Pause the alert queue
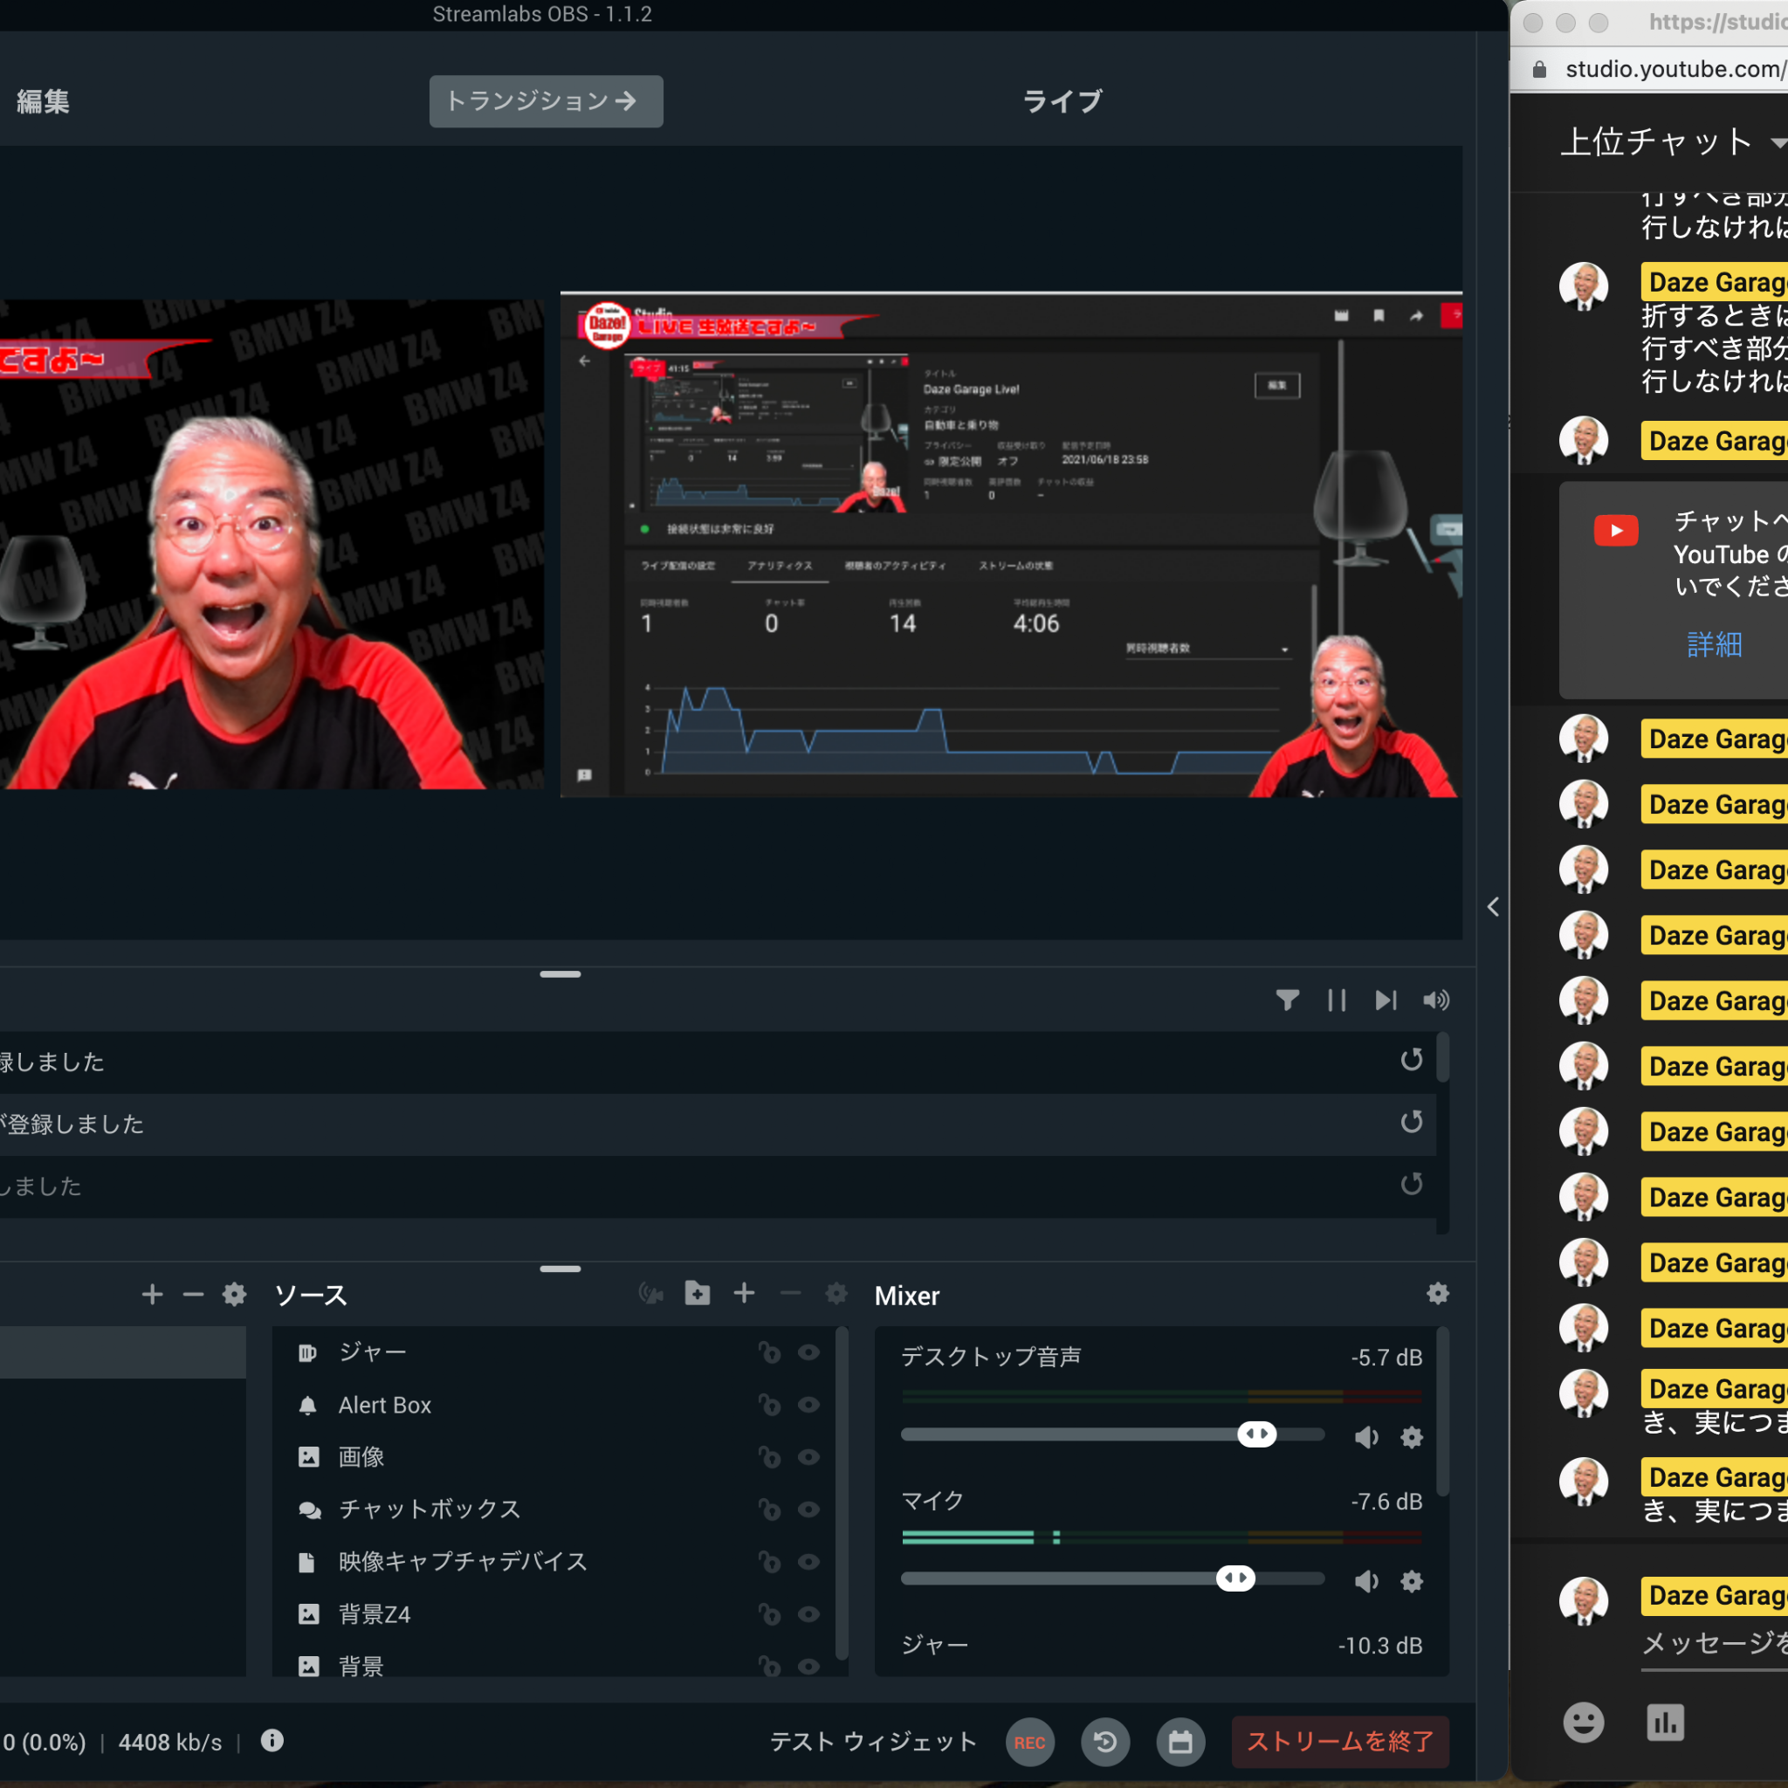 tap(1337, 1000)
